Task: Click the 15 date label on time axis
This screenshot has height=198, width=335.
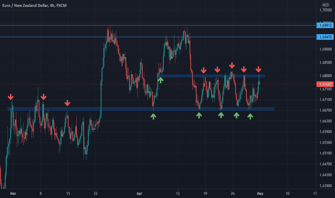Action: tap(68, 194)
